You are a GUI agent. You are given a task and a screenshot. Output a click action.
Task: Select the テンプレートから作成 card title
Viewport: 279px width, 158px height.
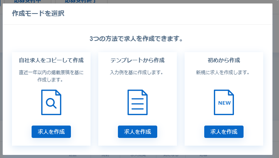[138, 60]
